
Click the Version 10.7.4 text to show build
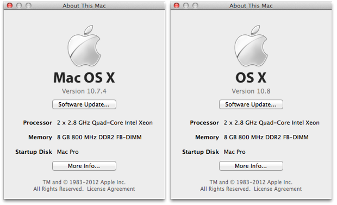pos(84,91)
